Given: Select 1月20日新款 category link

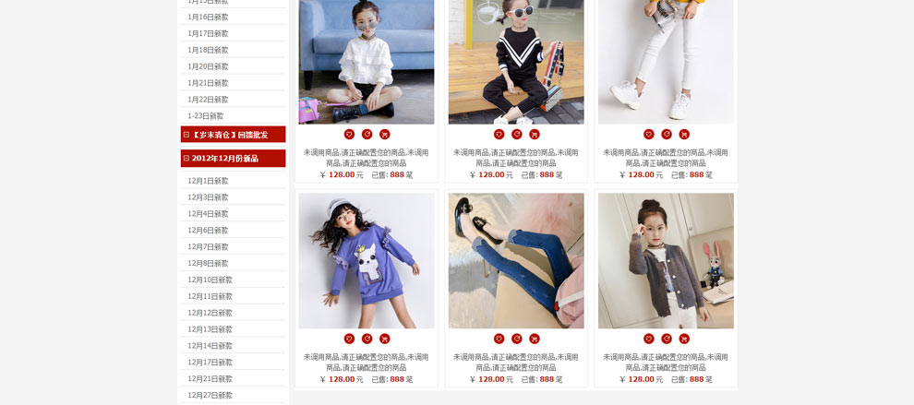Looking at the screenshot, I should click(x=208, y=66).
